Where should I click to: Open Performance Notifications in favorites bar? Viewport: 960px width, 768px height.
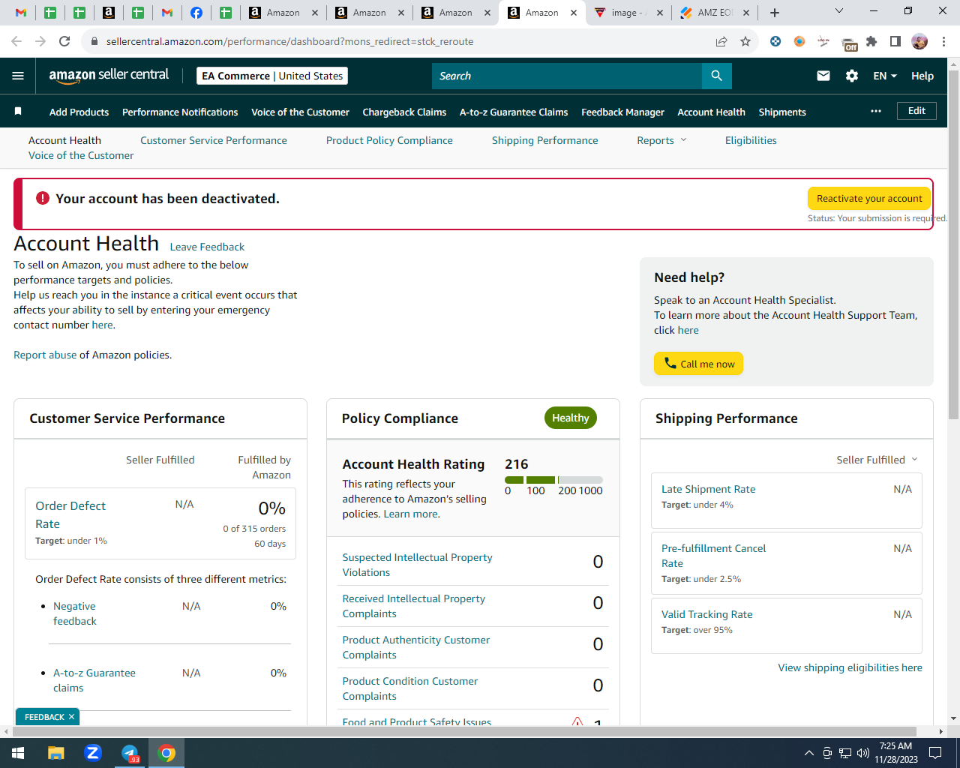pyautogui.click(x=180, y=112)
